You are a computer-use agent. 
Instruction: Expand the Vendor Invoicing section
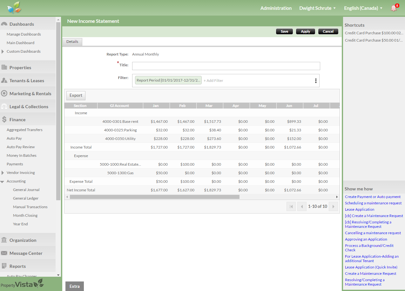click(3, 173)
